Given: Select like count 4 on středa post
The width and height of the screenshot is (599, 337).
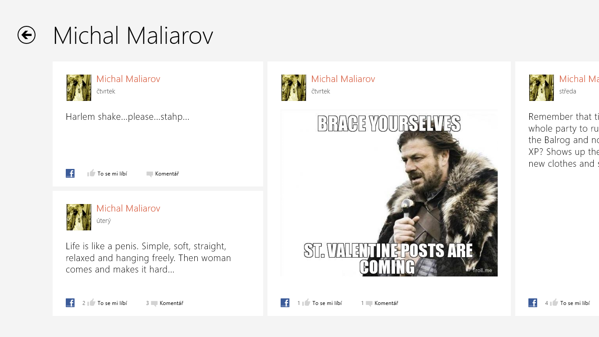Looking at the screenshot, I should pos(547,303).
